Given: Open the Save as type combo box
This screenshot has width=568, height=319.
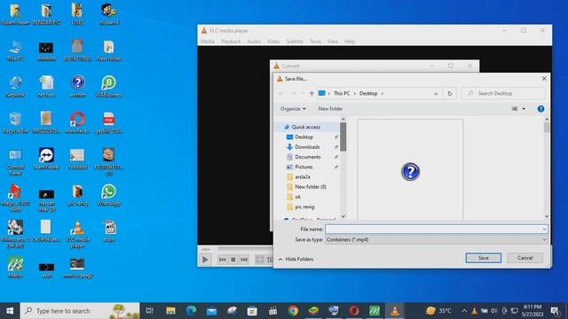Looking at the screenshot, I should [x=436, y=239].
